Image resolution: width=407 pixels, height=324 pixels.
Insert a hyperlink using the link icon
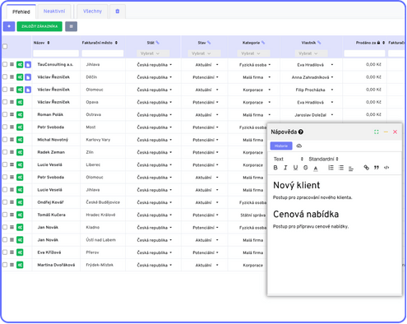[367, 168]
